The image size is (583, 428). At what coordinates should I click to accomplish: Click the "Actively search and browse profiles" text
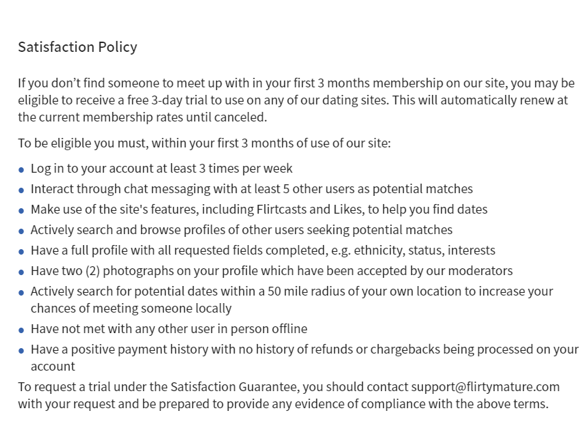point(241,230)
